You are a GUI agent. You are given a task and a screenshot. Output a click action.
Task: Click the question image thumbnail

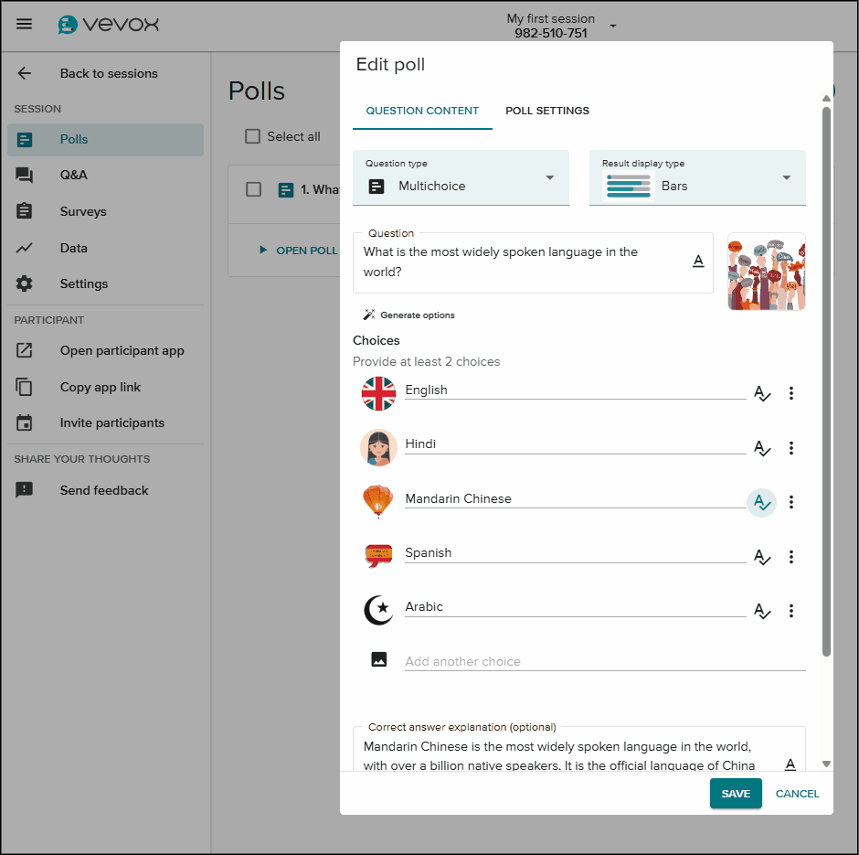766,272
